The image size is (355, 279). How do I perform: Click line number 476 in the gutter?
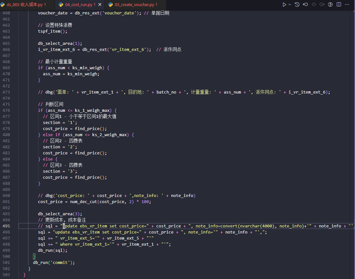[6, 111]
